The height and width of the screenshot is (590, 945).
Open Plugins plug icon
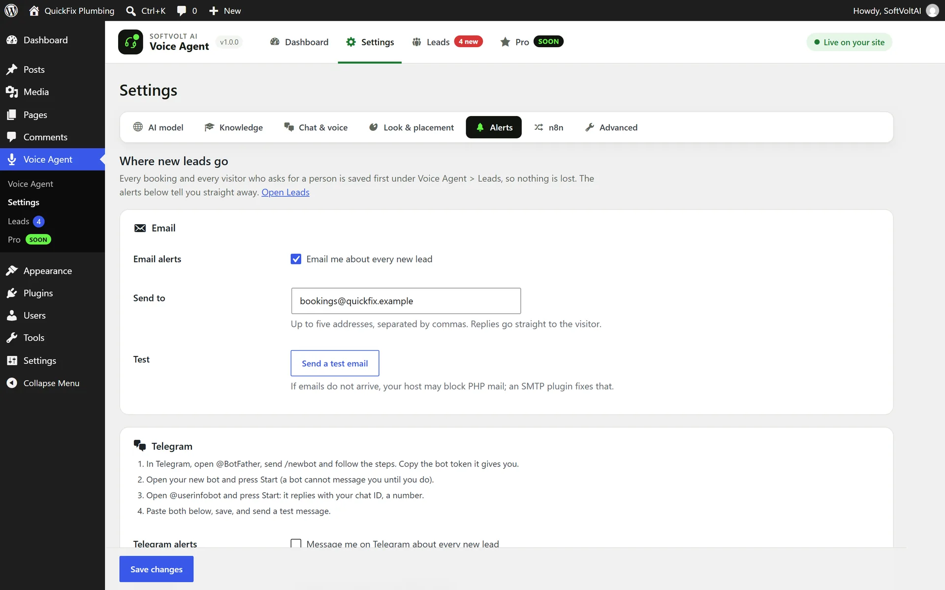(x=12, y=293)
